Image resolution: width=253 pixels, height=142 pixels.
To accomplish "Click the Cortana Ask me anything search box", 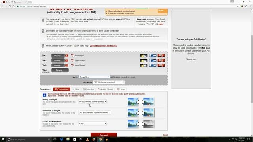I will point(29,139).
